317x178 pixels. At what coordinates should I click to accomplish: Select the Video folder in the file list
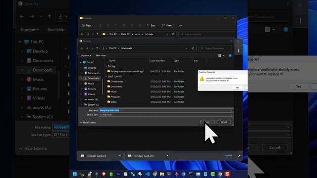(x=112, y=102)
